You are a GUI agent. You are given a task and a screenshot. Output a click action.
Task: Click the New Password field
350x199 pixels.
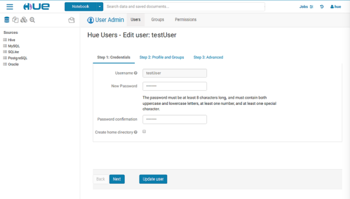click(175, 86)
